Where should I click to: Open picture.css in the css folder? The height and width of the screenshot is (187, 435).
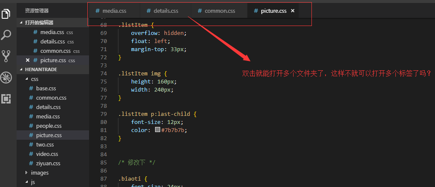(x=53, y=135)
